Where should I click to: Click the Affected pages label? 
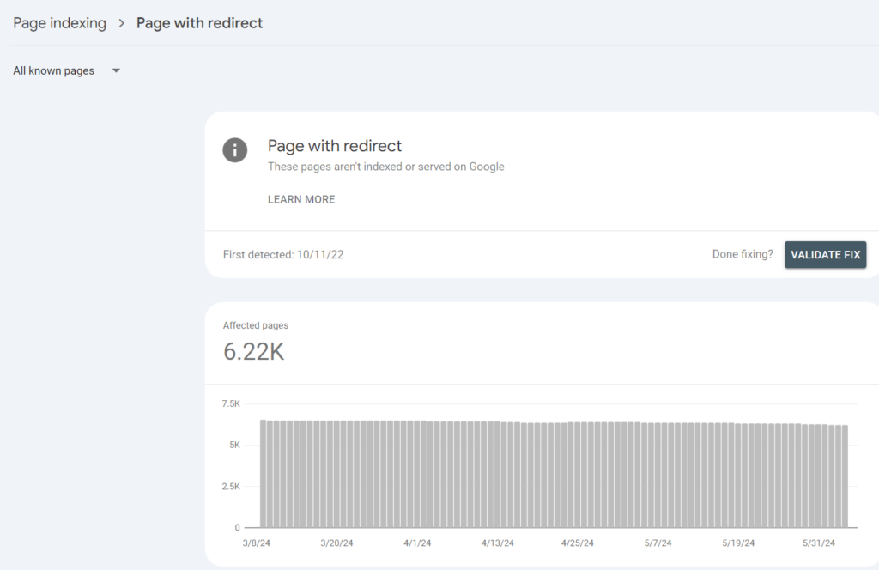pyautogui.click(x=256, y=325)
